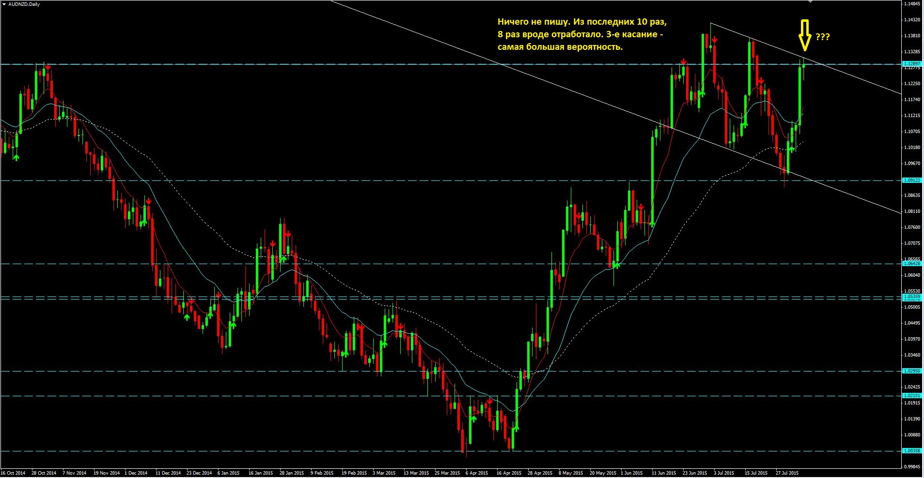Click the 1.13810 price scale value

coord(912,36)
